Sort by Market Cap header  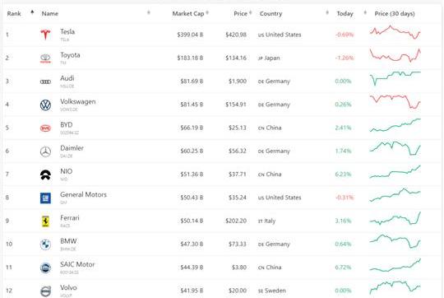point(190,13)
